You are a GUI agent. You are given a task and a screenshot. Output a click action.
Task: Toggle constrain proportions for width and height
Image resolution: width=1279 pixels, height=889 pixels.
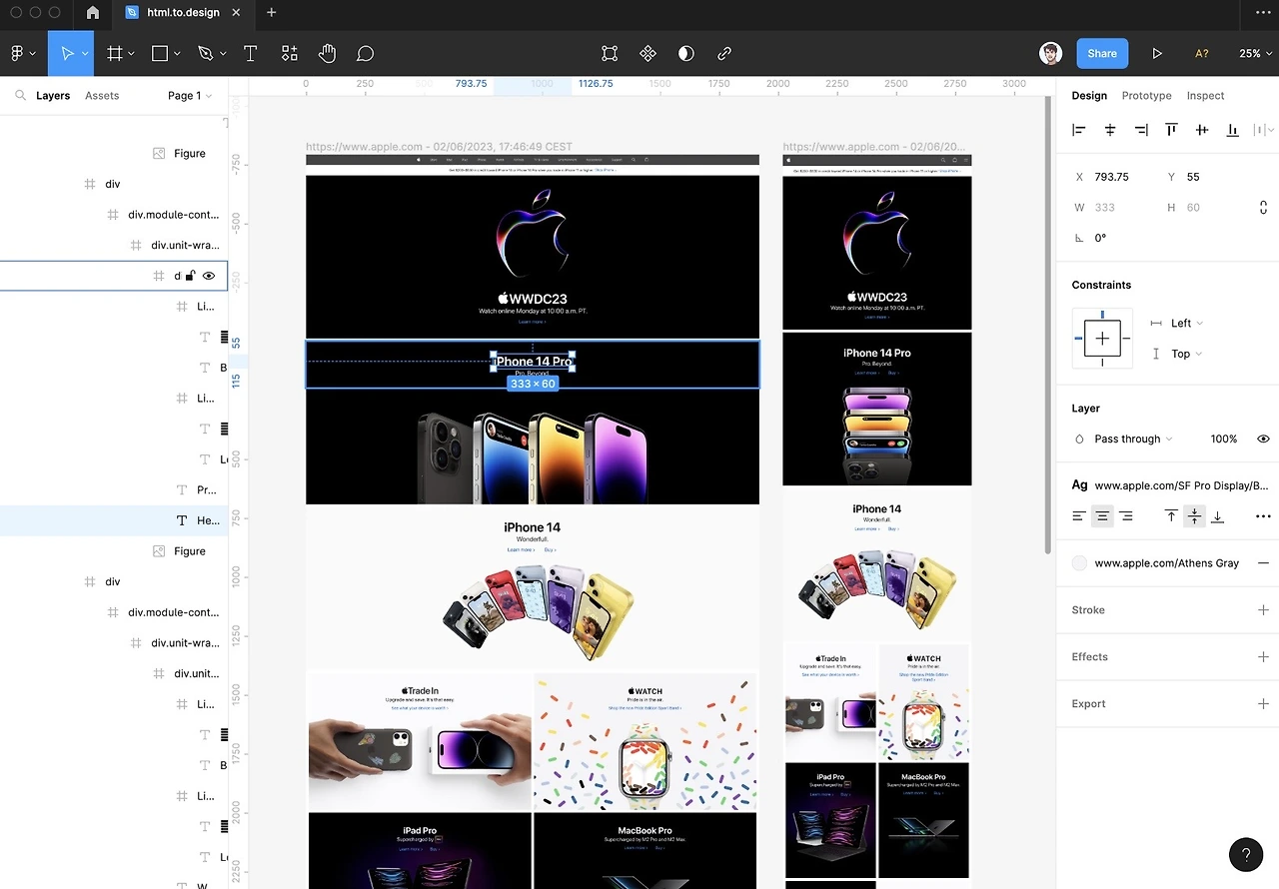coord(1263,208)
